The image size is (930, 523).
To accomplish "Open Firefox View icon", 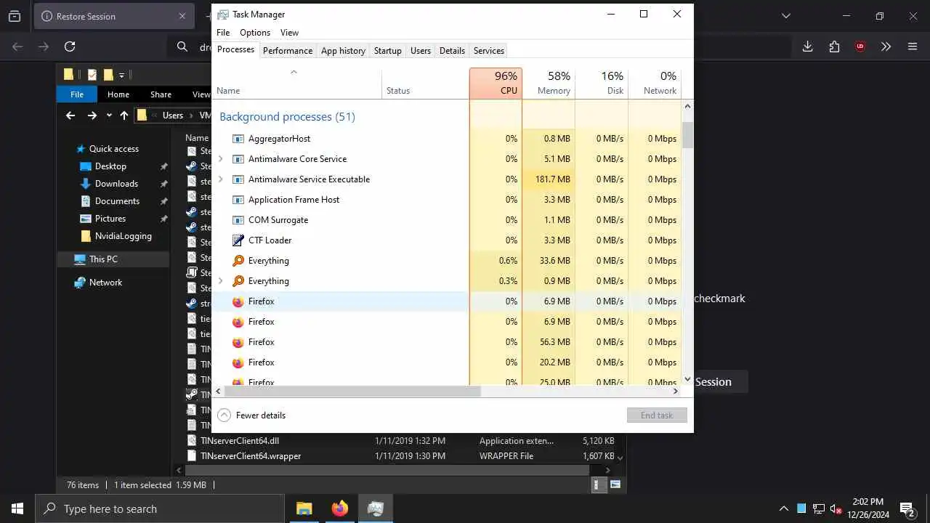I will 15,16.
